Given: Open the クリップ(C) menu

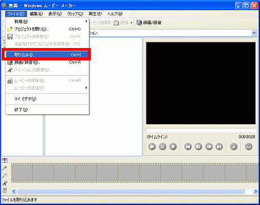Looking at the screenshot, I should point(75,14).
